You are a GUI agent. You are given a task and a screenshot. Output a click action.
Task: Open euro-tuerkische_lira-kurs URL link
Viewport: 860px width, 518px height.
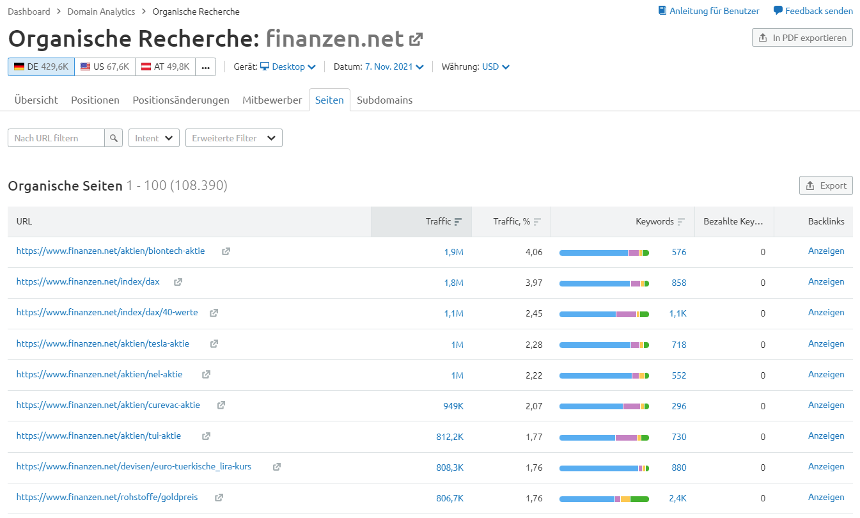tap(134, 466)
